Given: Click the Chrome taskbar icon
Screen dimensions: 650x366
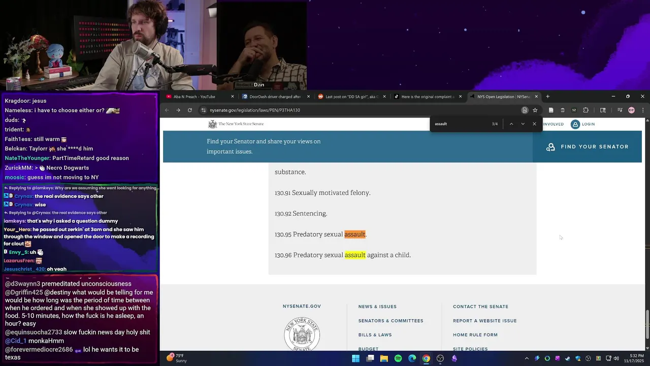Looking at the screenshot, I should (x=426, y=358).
